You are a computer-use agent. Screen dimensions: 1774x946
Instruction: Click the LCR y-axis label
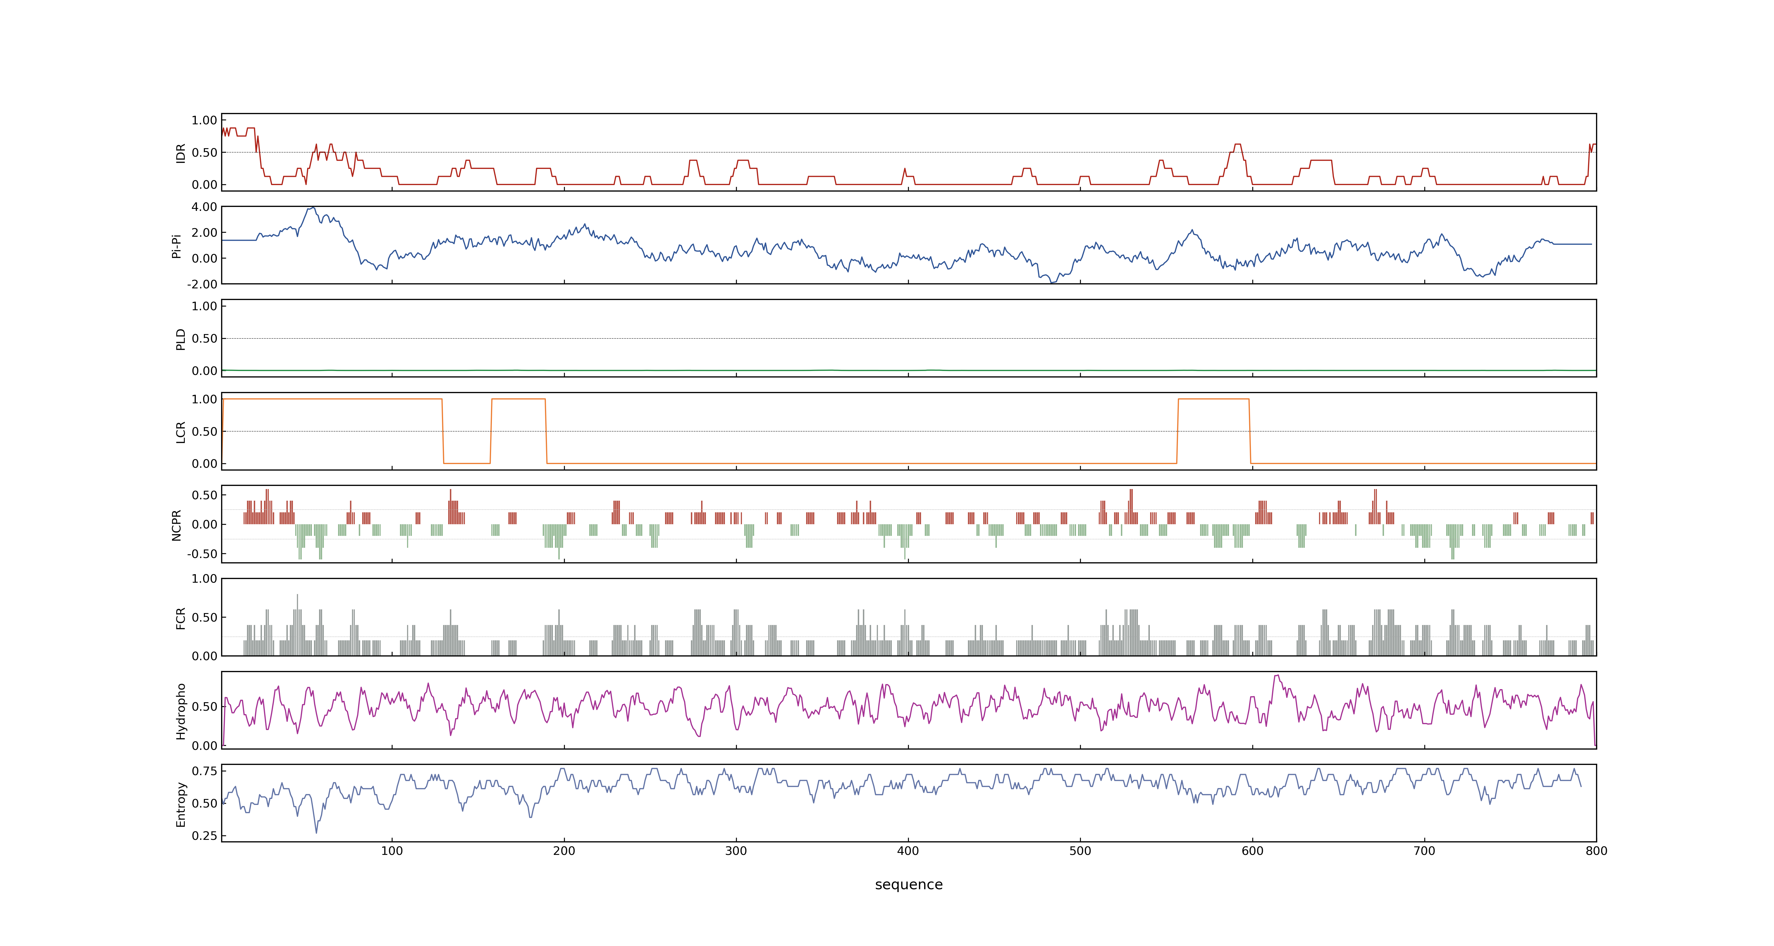(x=181, y=432)
